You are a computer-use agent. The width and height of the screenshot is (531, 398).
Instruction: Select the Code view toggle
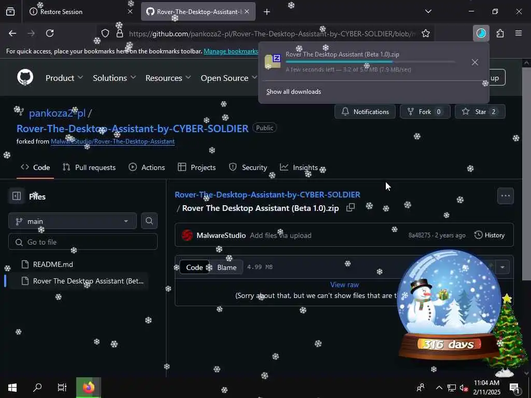coord(194,267)
